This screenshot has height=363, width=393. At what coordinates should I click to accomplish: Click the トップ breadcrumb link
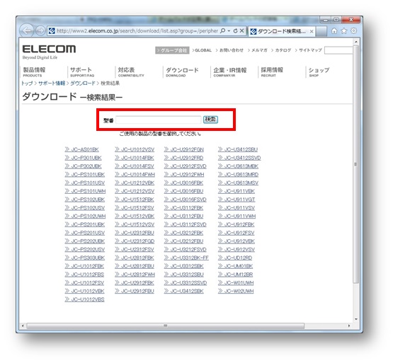(x=27, y=83)
